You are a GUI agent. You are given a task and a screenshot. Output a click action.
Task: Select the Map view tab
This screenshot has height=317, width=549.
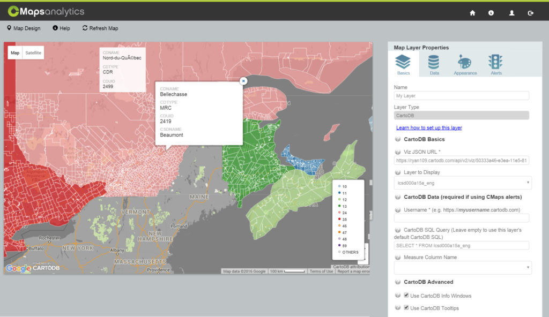tap(14, 52)
